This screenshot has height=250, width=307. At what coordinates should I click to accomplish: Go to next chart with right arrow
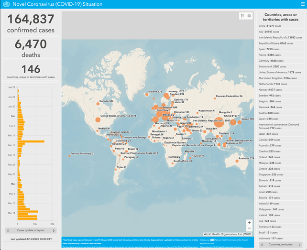tap(54, 230)
